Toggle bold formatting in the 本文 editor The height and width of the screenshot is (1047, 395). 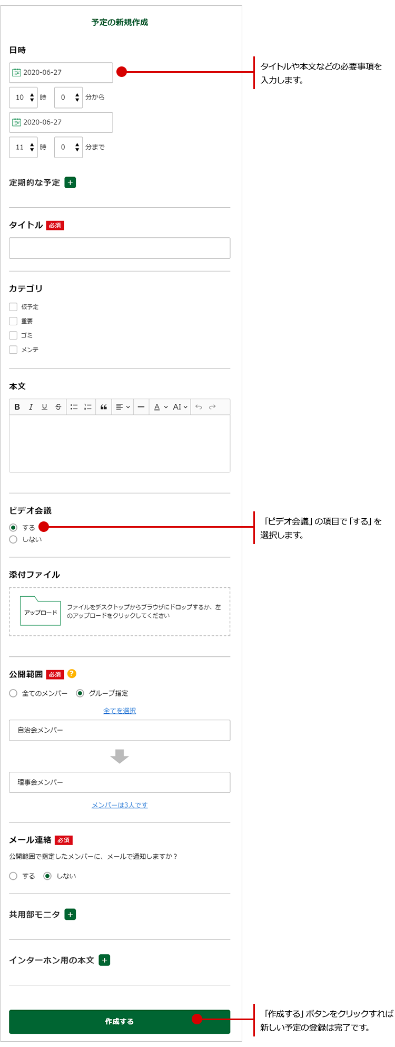coord(17,407)
